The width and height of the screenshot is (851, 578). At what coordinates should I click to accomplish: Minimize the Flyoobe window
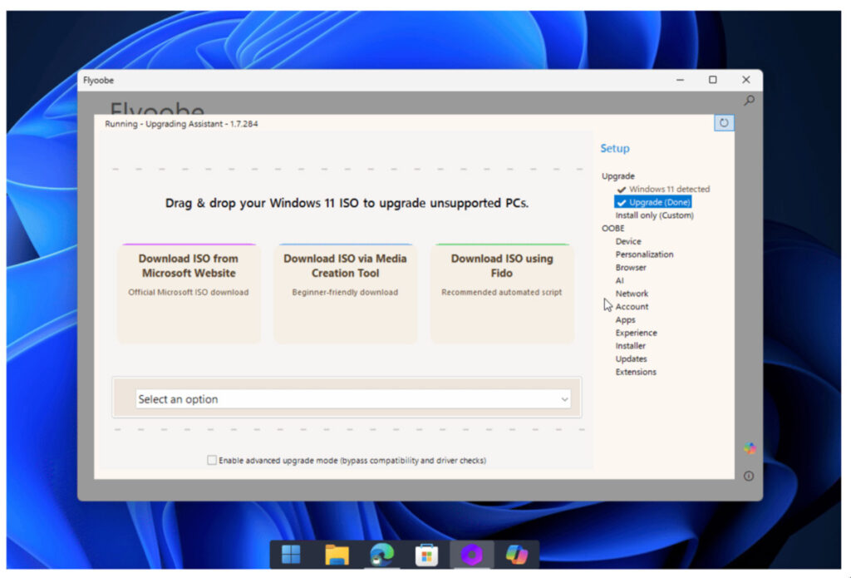point(680,80)
